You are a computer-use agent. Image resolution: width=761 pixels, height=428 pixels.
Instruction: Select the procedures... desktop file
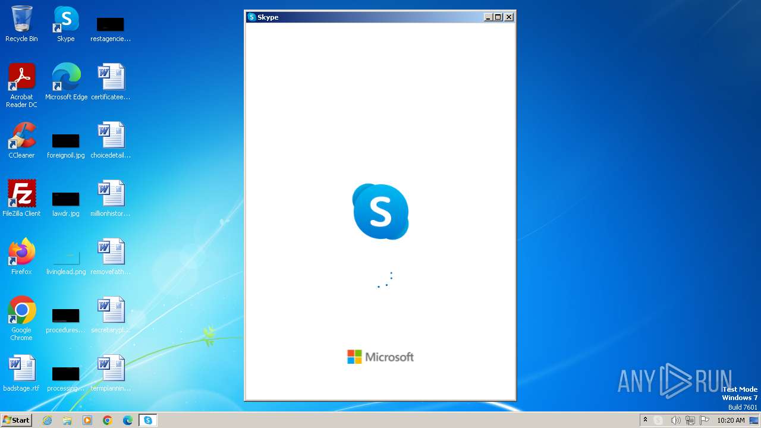click(x=66, y=319)
